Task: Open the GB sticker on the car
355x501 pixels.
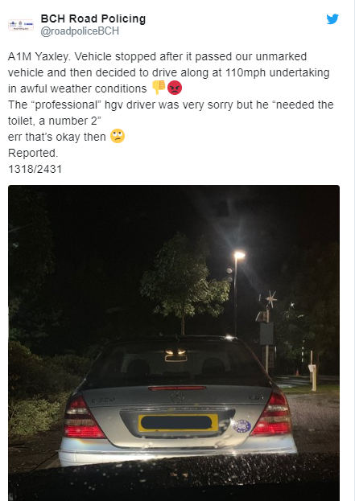Action: pyautogui.click(x=242, y=426)
